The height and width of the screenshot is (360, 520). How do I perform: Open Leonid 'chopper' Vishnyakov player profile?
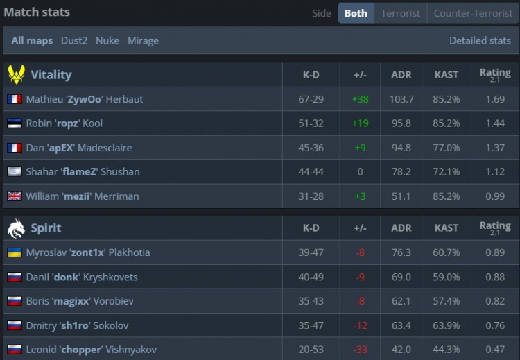point(92,350)
